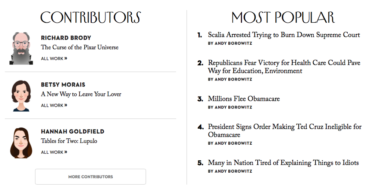Open All Work for Richard Brody
Image resolution: width=382 pixels, height=188 pixels.
[x=54, y=59]
